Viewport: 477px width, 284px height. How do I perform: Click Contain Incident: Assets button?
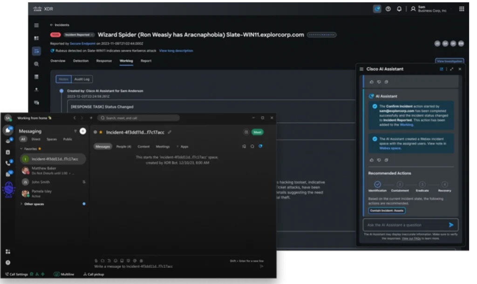coord(387,211)
